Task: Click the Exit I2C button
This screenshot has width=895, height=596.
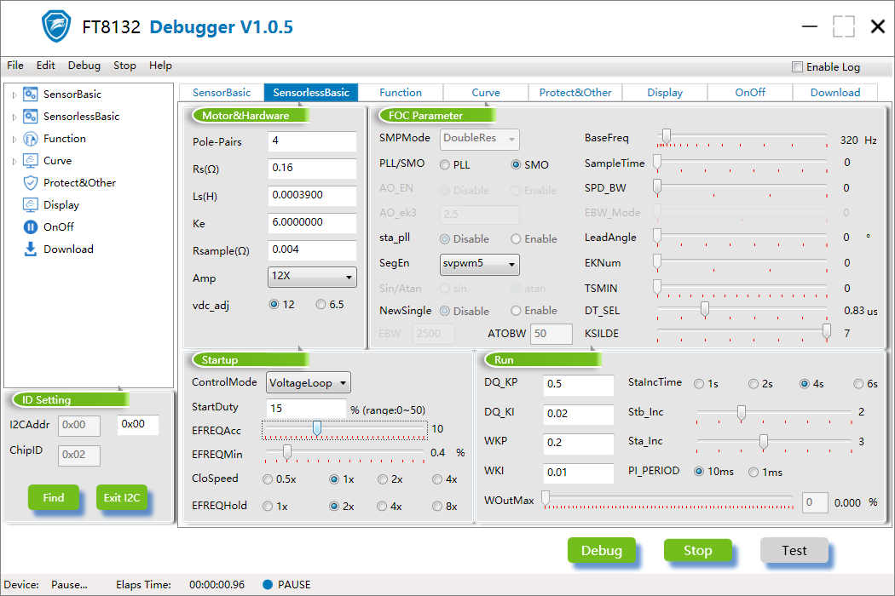Action: [x=122, y=498]
